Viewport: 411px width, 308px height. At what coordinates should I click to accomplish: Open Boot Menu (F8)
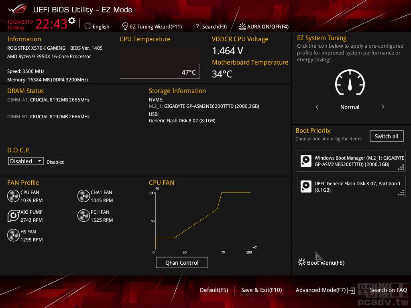point(321,263)
